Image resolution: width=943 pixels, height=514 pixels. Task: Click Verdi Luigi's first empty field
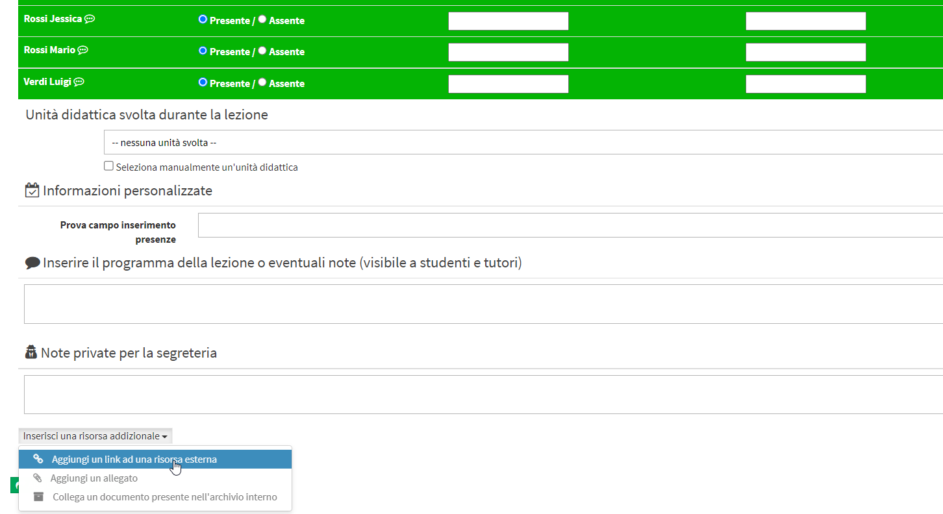[x=509, y=84]
